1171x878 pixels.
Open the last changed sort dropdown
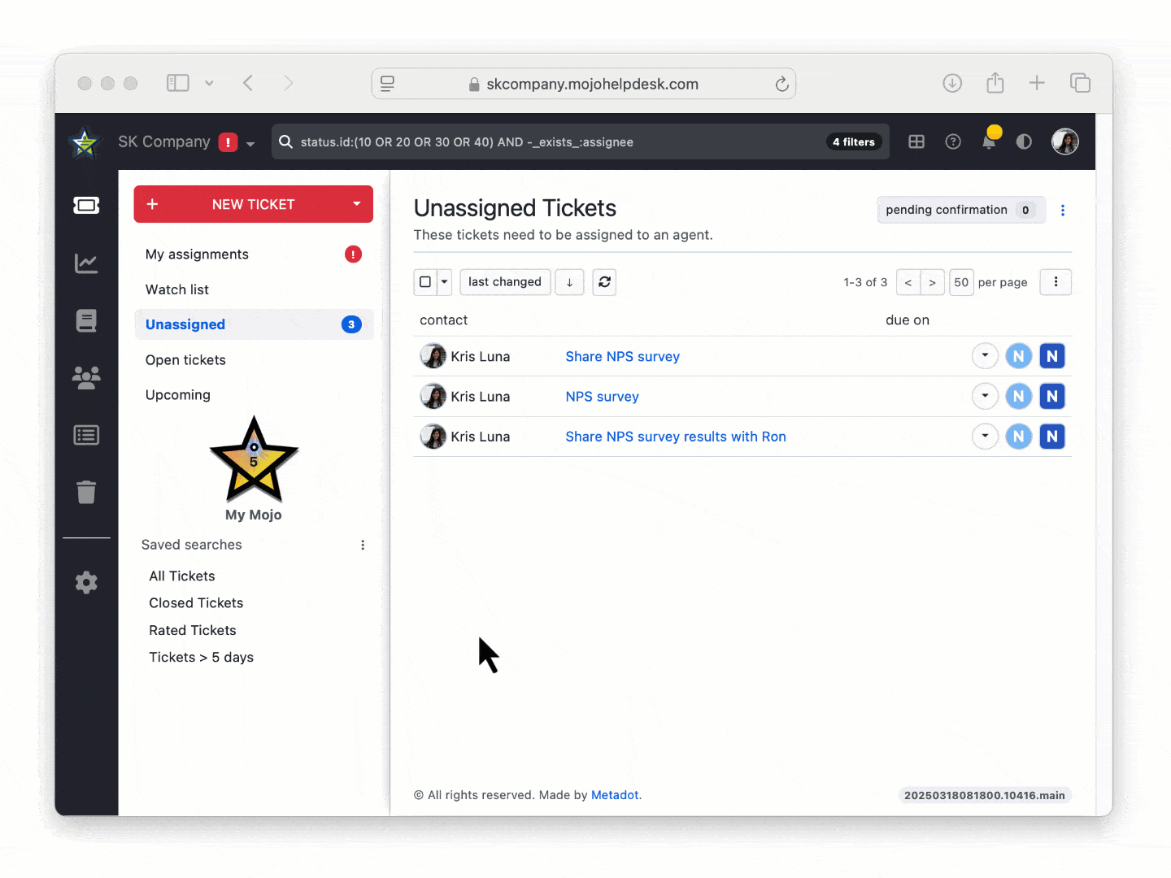pyautogui.click(x=504, y=282)
